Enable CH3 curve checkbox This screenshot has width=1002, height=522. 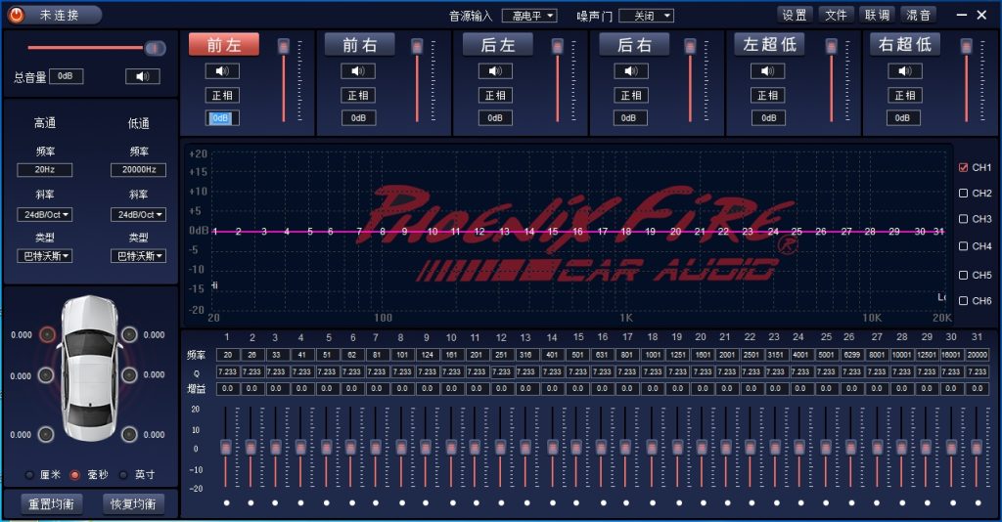click(x=964, y=219)
